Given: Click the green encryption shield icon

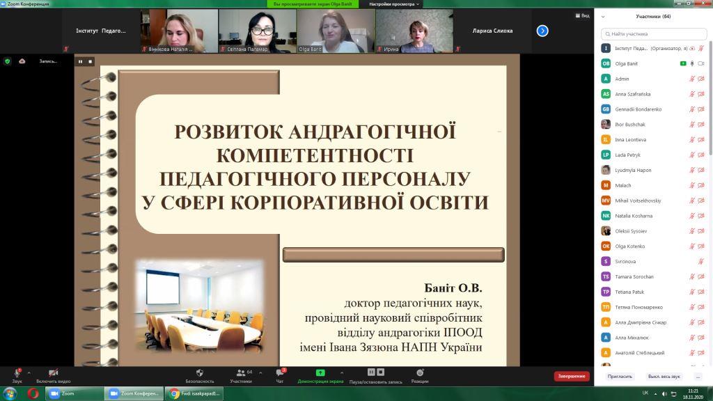Looking at the screenshot, I should 8,61.
